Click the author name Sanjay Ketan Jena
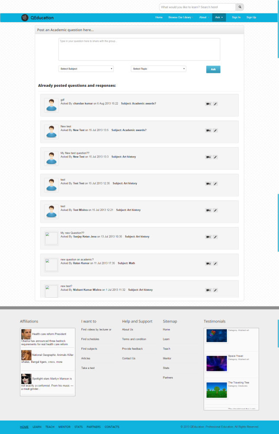This screenshot has height=434, width=279. [85, 237]
